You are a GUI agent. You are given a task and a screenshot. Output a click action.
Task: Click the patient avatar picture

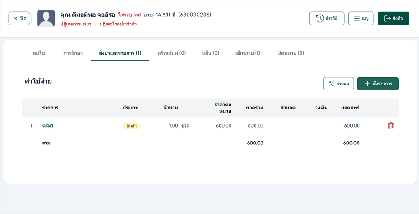[46, 18]
